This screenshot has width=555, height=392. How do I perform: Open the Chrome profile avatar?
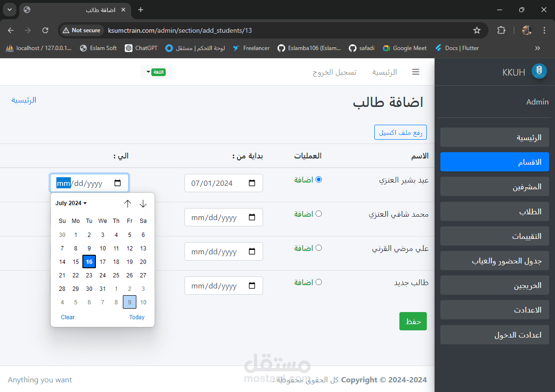tap(527, 30)
